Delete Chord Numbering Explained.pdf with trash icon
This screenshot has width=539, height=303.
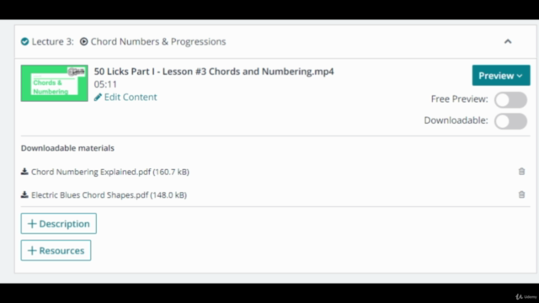point(521,172)
